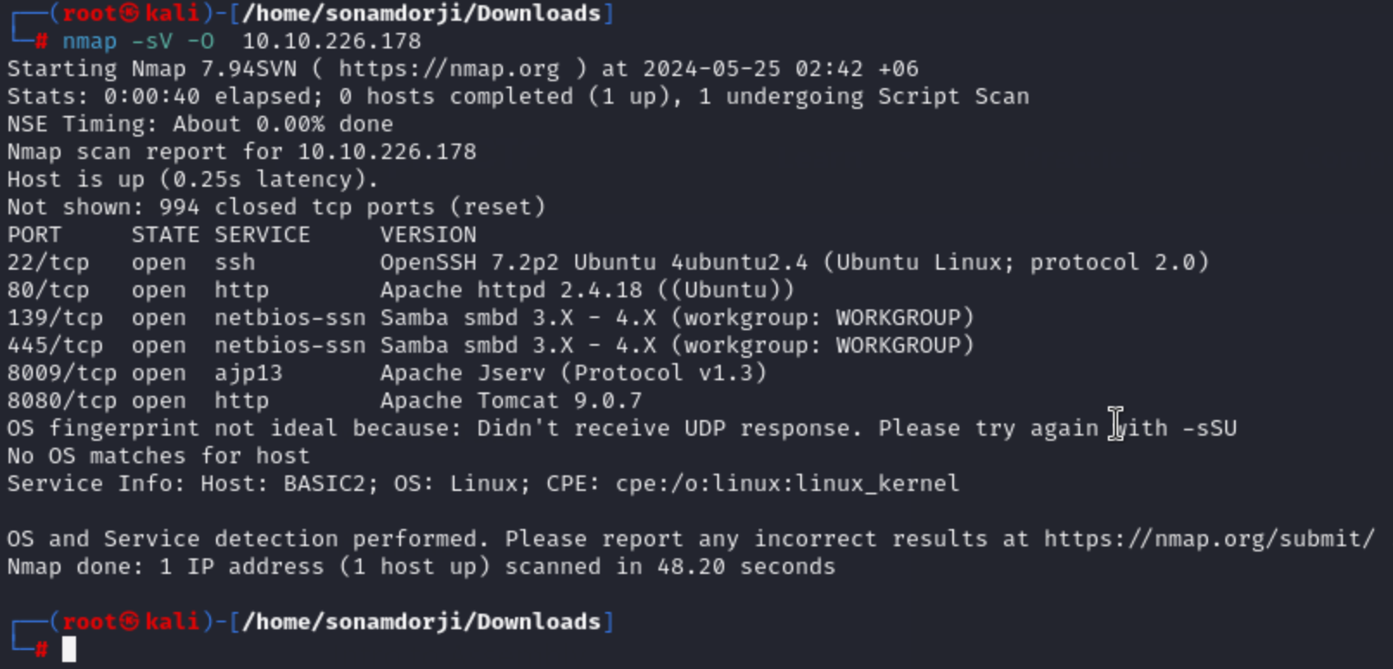Click the 80/tcp port entry
This screenshot has height=669, width=1393.
click(x=48, y=290)
